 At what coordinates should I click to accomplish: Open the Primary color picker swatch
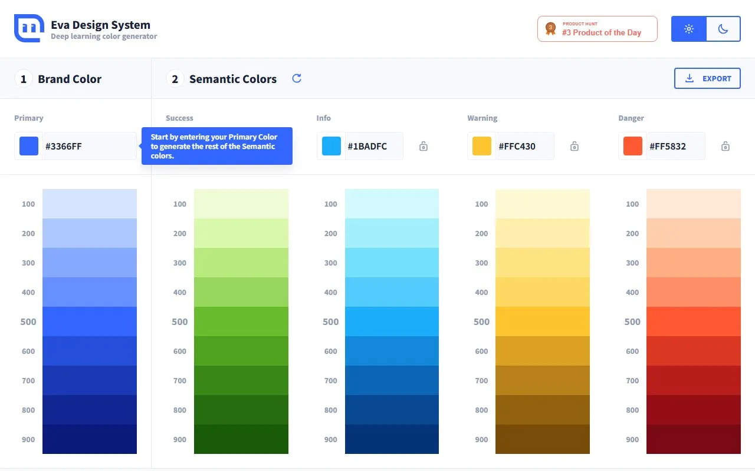[28, 145]
